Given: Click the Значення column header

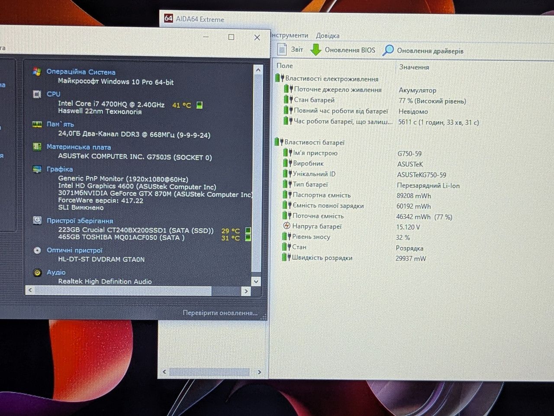Looking at the screenshot, I should [414, 67].
